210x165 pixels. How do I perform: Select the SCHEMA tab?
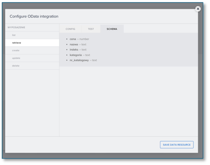[x=112, y=29]
